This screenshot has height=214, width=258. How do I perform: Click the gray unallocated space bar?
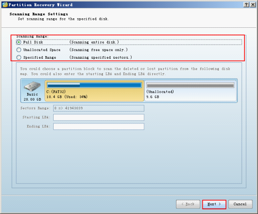click(x=190, y=85)
